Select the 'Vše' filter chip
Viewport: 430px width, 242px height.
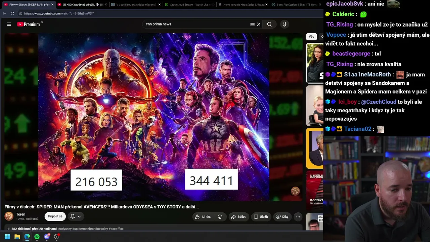pyautogui.click(x=311, y=37)
